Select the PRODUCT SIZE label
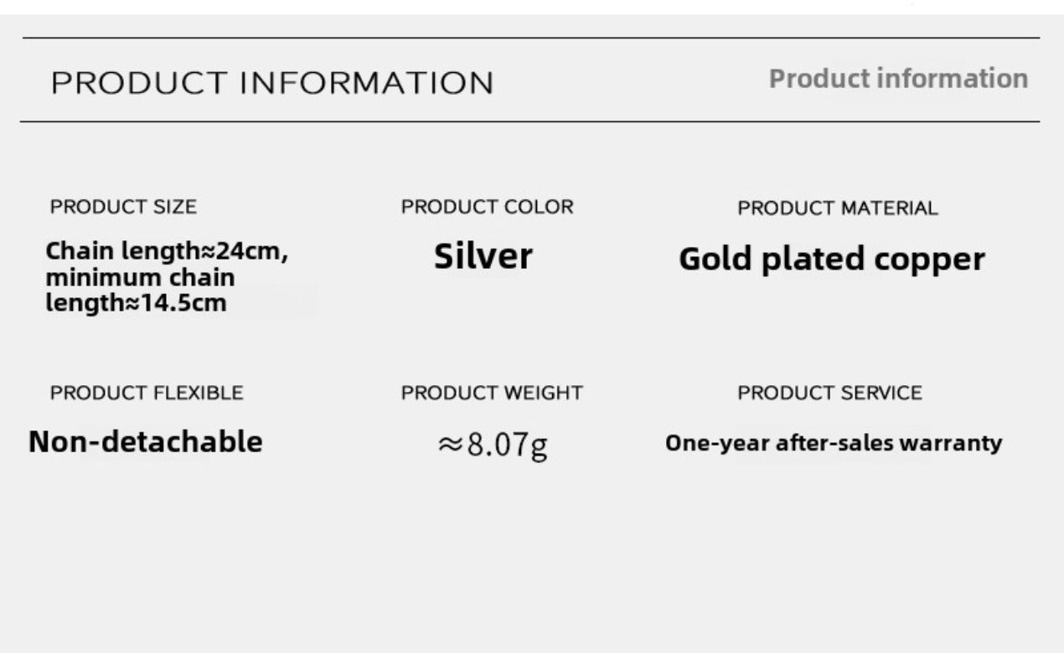The height and width of the screenshot is (670, 1064). click(x=123, y=207)
